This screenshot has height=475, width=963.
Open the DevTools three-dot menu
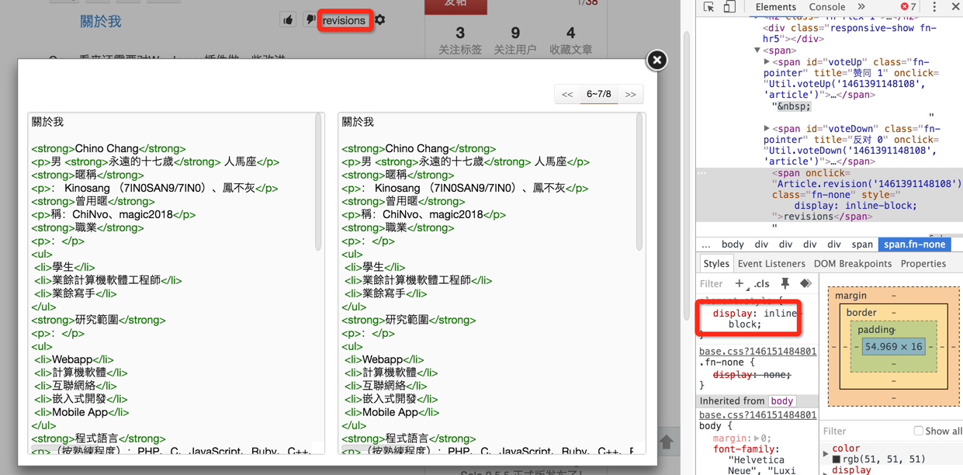pyautogui.click(x=934, y=7)
